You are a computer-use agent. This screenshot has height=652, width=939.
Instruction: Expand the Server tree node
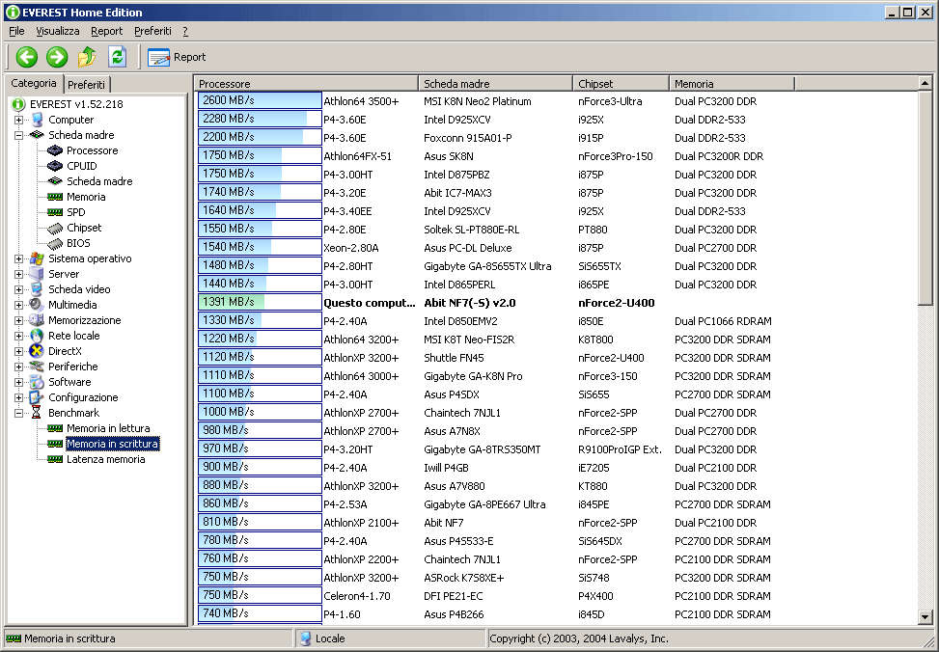(18, 274)
